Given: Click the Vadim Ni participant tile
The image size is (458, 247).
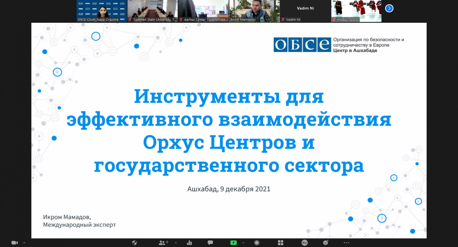Looking at the screenshot, I should 305,11.
